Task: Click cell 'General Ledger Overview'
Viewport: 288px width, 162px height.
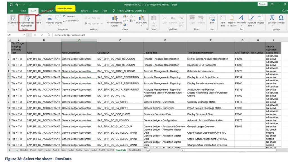Action: tap(211, 125)
